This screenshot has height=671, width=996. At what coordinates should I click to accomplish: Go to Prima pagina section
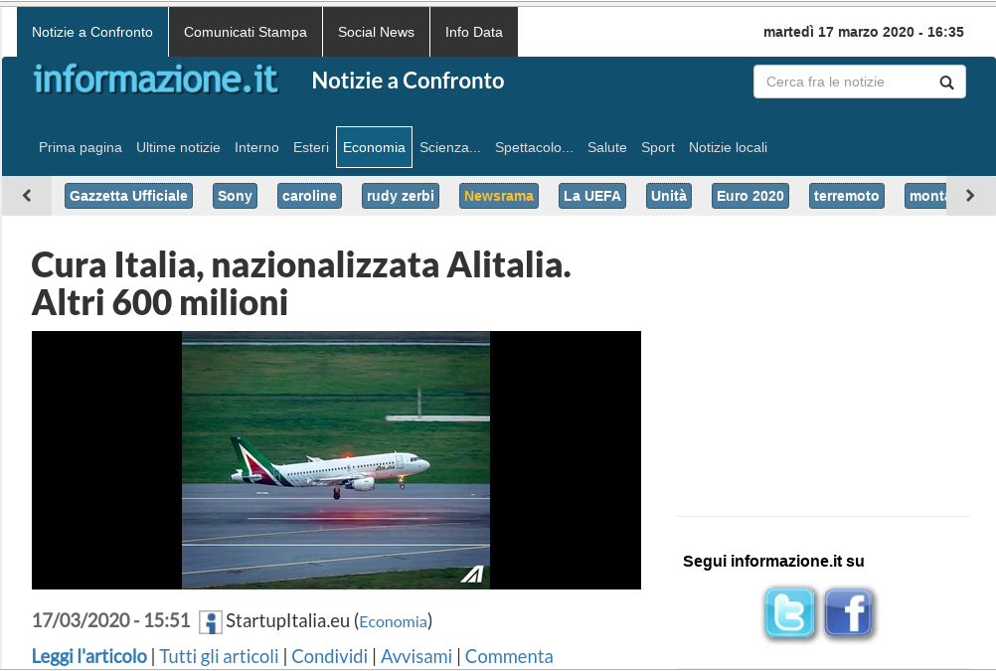coord(81,147)
